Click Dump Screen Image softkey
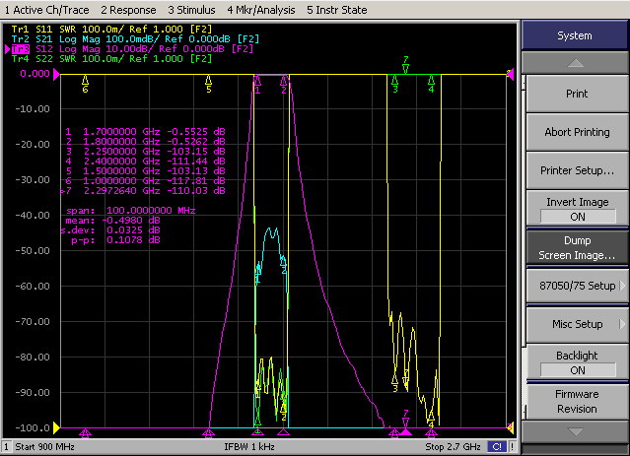This screenshot has width=630, height=456. pos(577,247)
